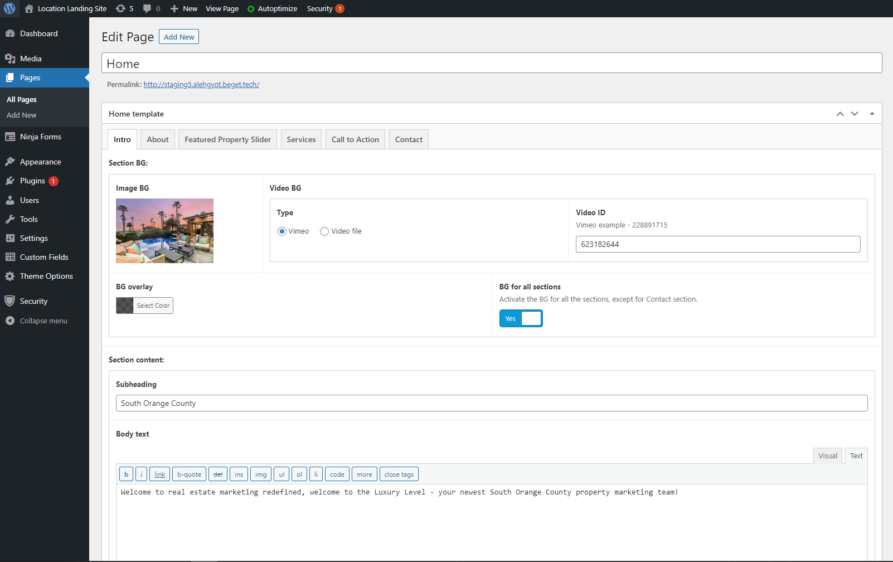893x562 pixels.
Task: Click the Image BG thumbnail
Action: (x=164, y=231)
